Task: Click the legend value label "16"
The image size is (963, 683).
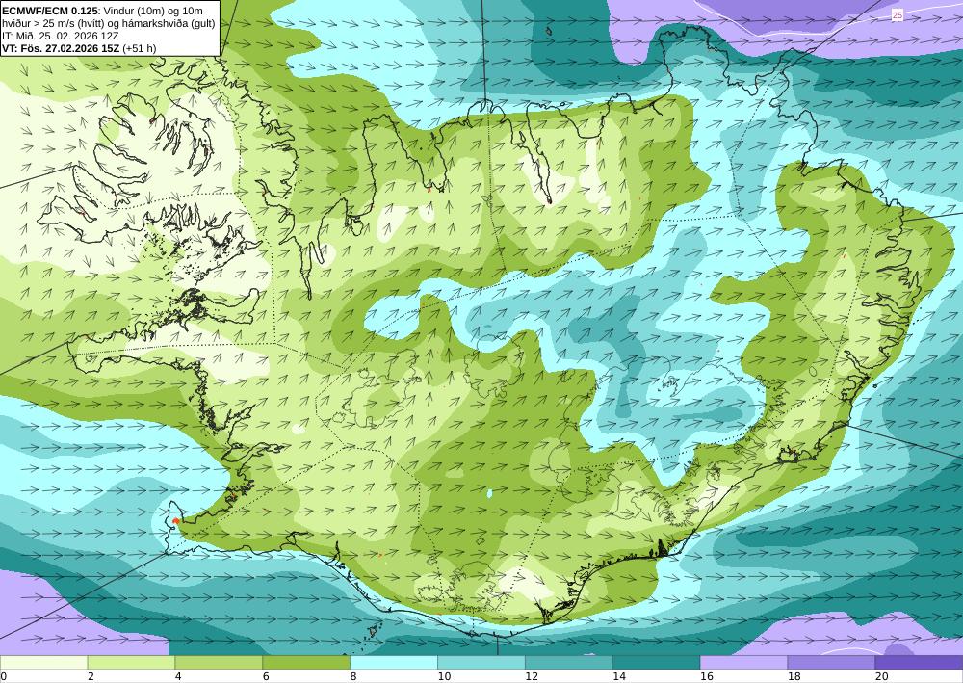Action: (x=707, y=677)
